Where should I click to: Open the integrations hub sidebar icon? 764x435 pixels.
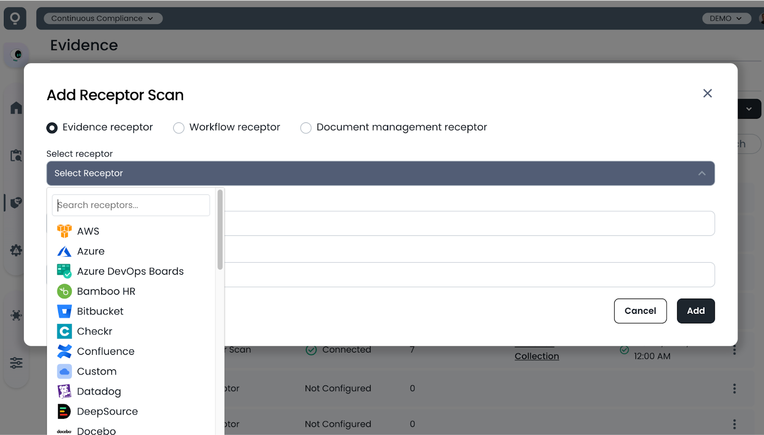(16, 315)
